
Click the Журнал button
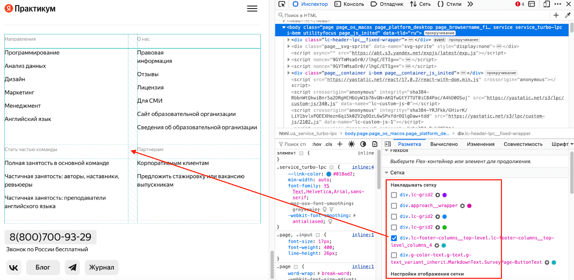click(x=102, y=267)
